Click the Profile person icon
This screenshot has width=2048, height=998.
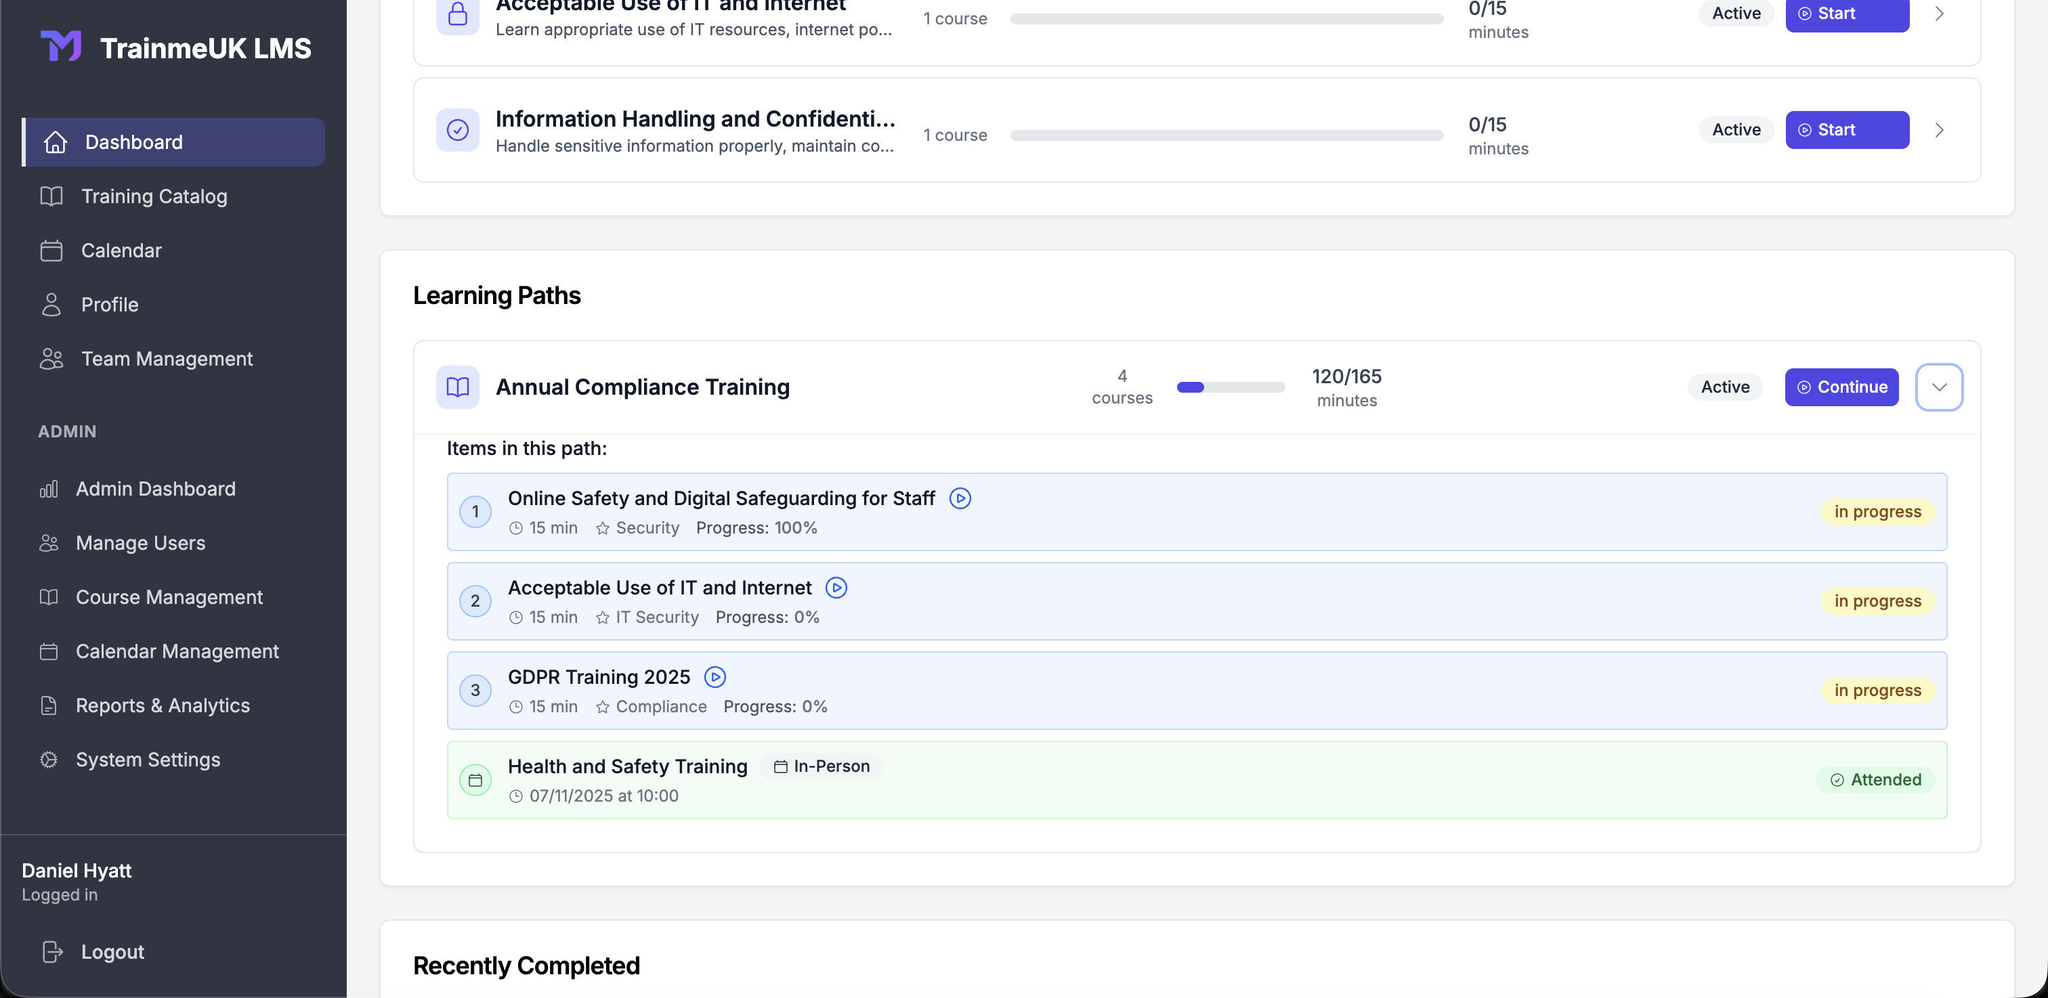[51, 304]
